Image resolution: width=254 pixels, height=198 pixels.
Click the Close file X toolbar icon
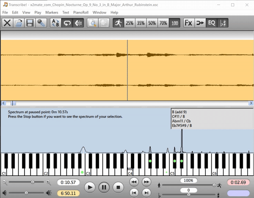pyautogui.click(x=7, y=23)
